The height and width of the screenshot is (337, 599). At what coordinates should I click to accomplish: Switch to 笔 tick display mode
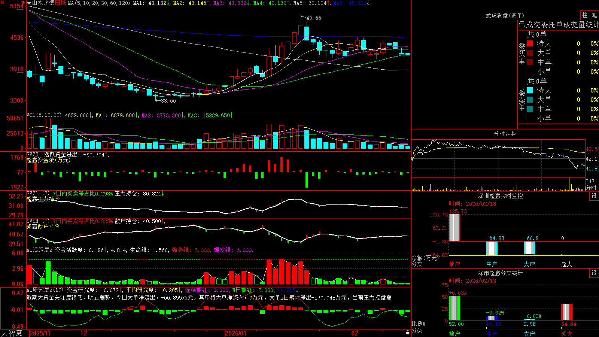pyautogui.click(x=595, y=15)
